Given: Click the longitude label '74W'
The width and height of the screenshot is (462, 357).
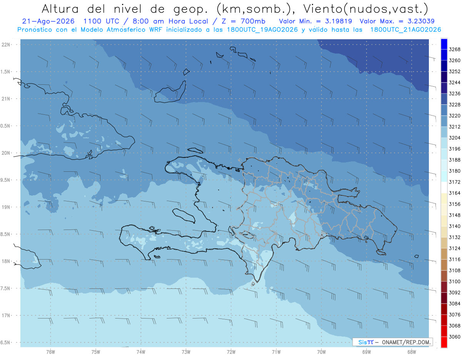Looking at the screenshot, I should 141,352.
